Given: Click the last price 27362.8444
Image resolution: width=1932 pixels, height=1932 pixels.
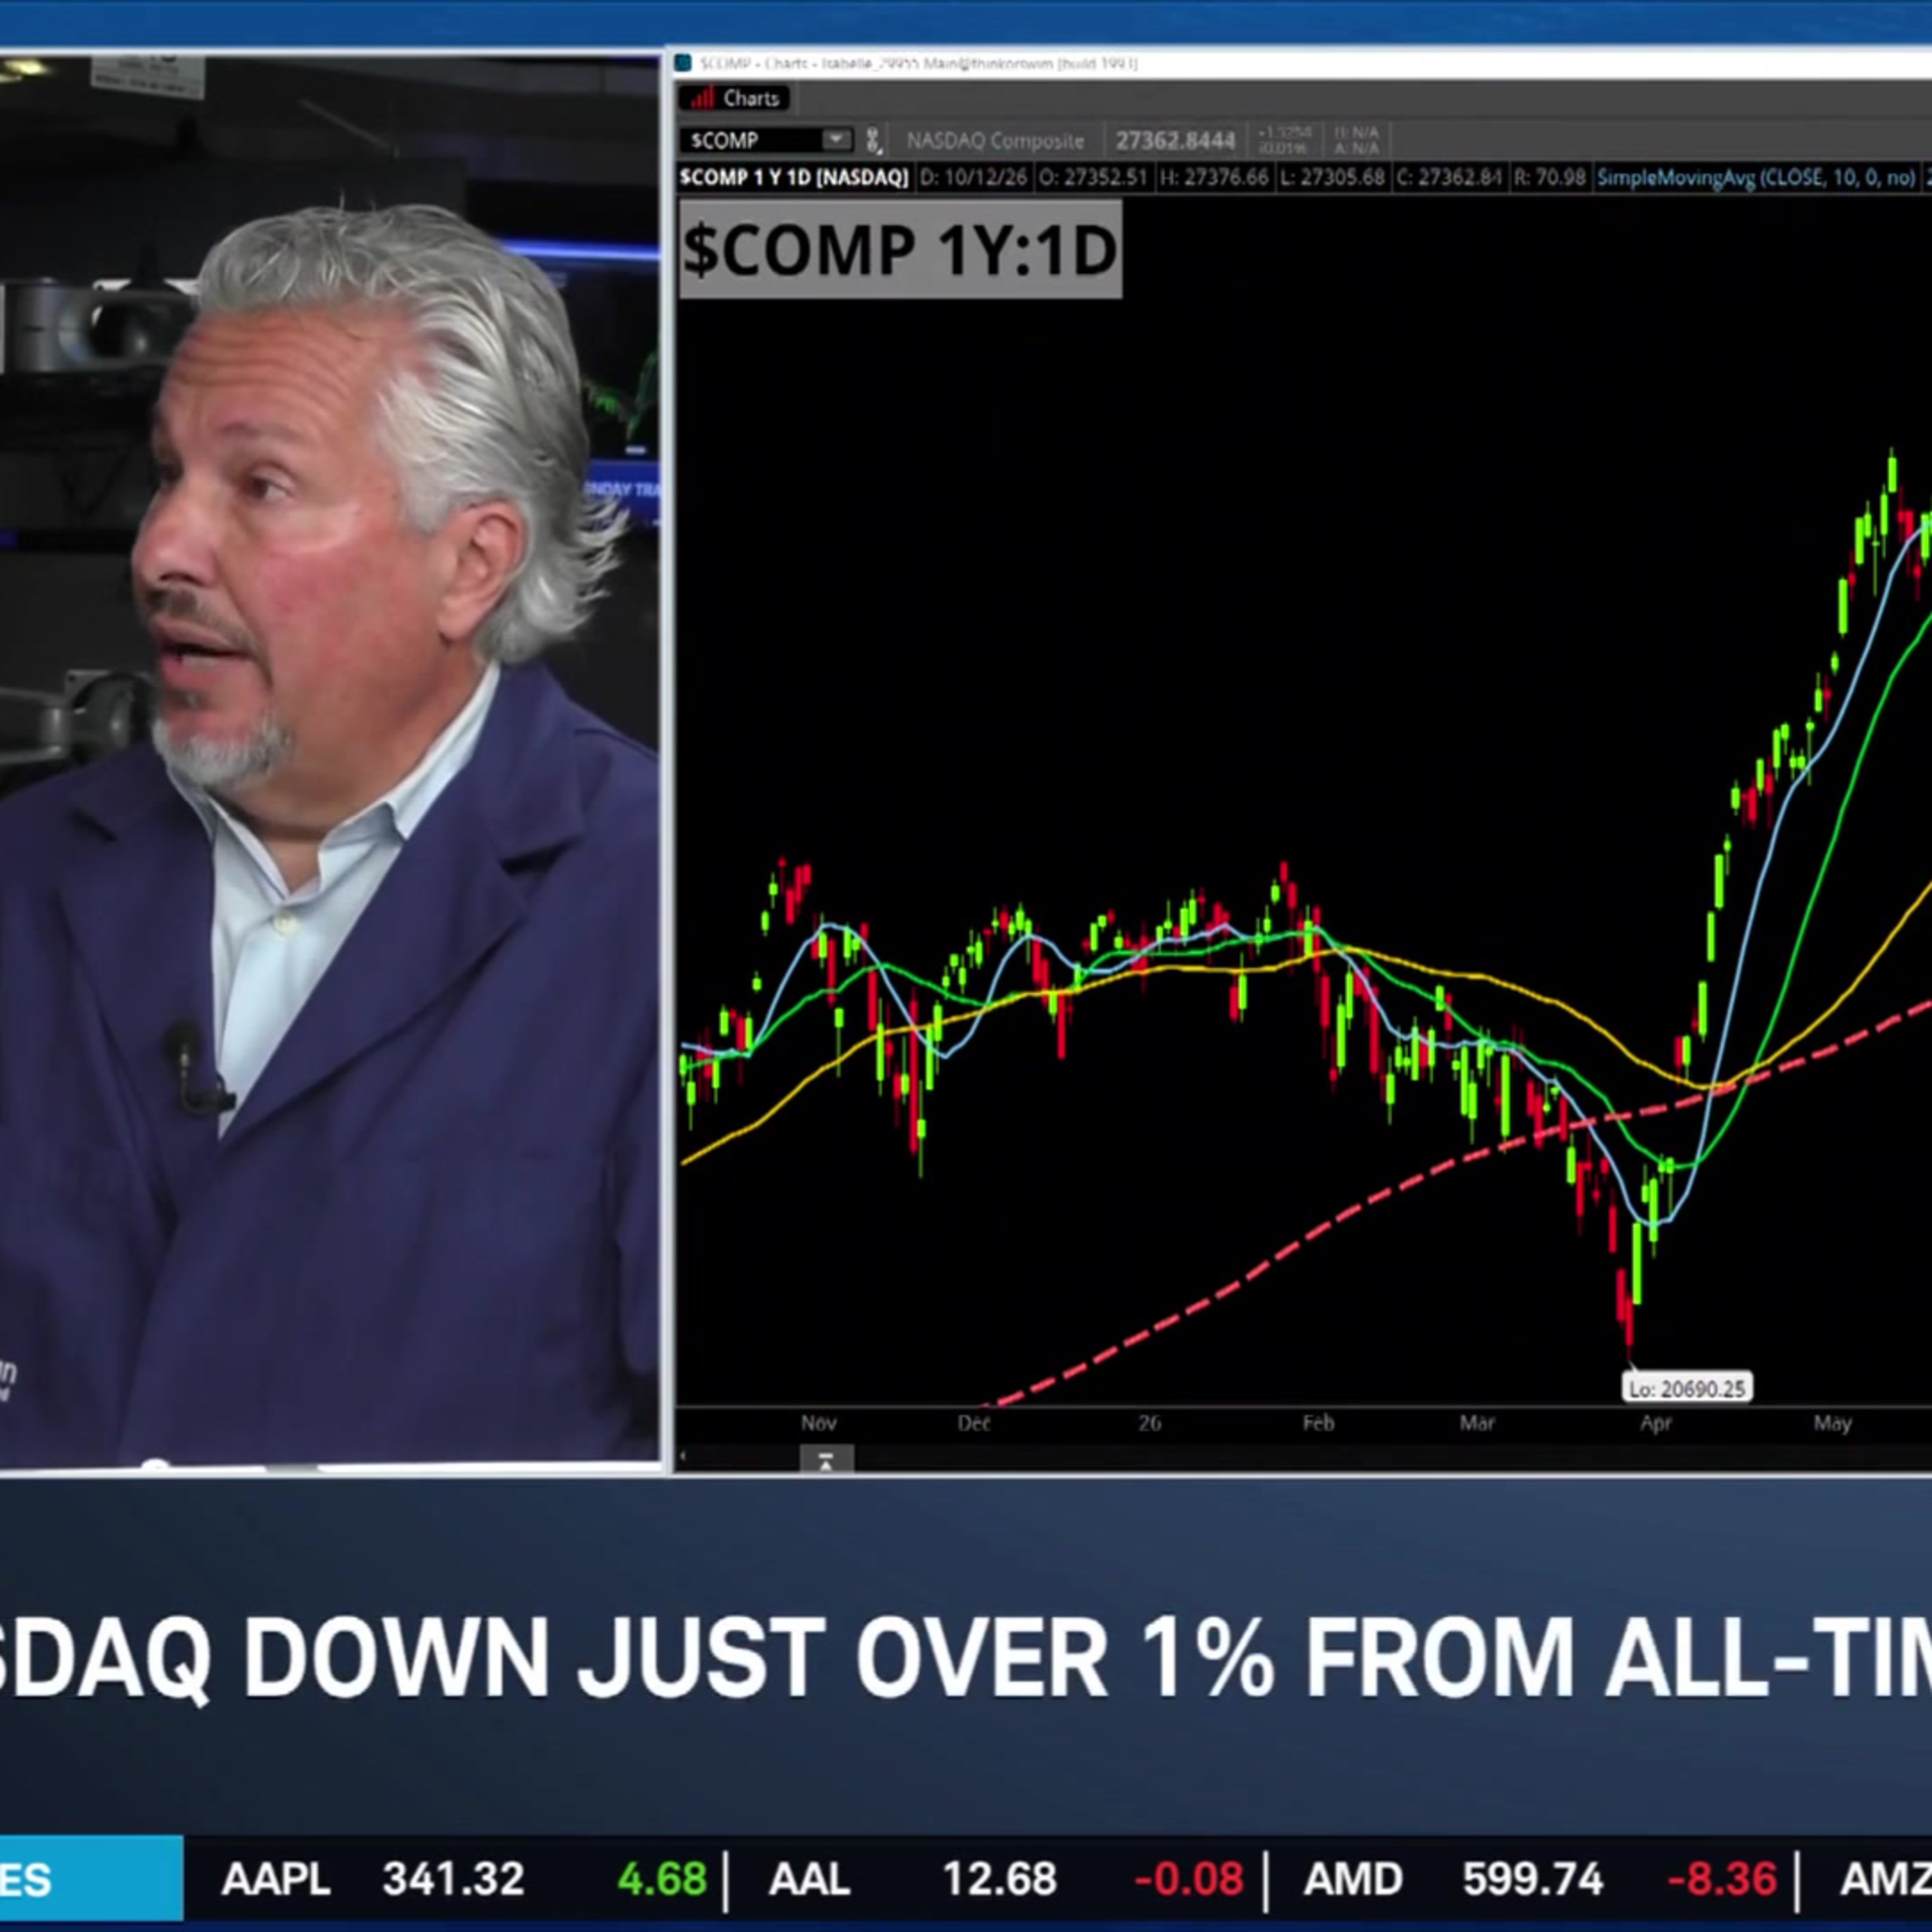Looking at the screenshot, I should tap(1175, 141).
